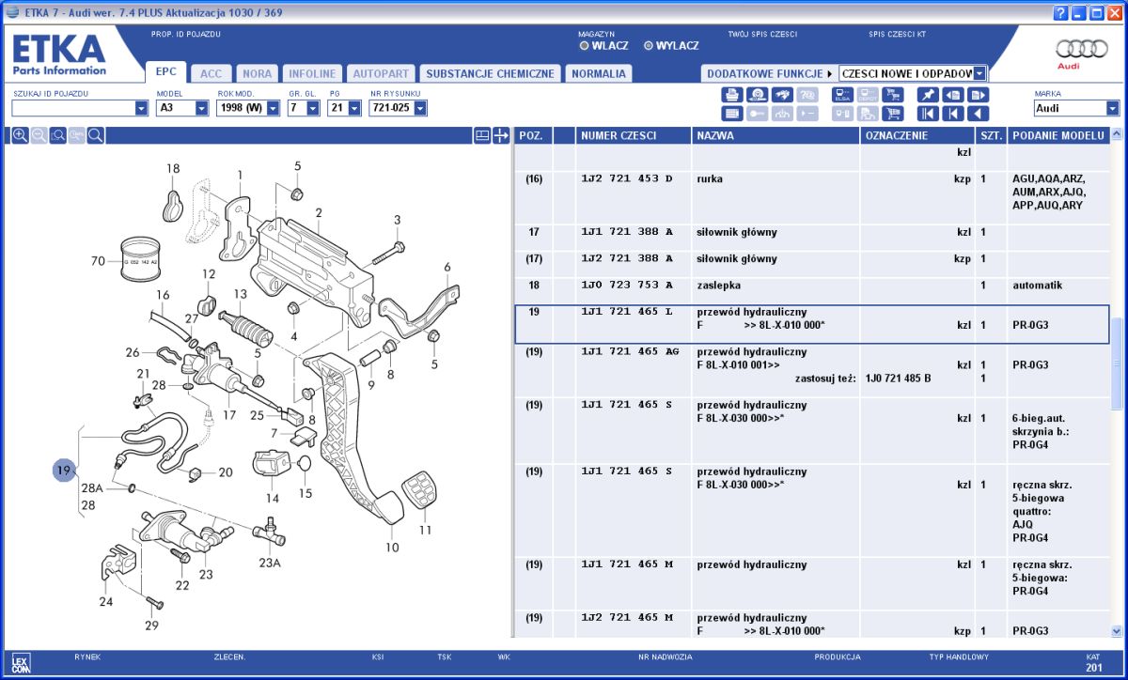Click the pushpin icon
This screenshot has height=680, width=1128.
click(928, 94)
